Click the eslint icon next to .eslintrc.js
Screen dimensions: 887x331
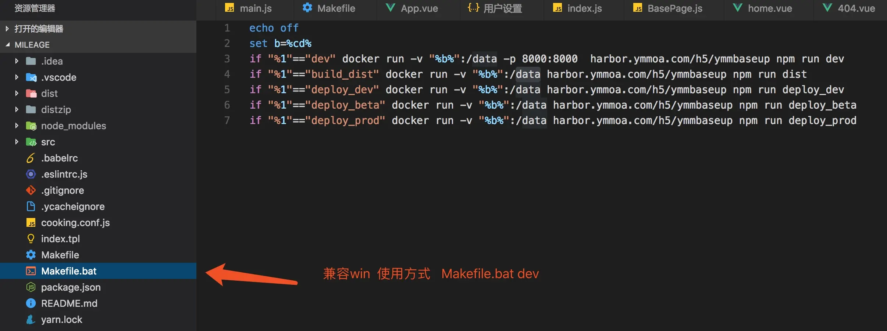click(31, 174)
